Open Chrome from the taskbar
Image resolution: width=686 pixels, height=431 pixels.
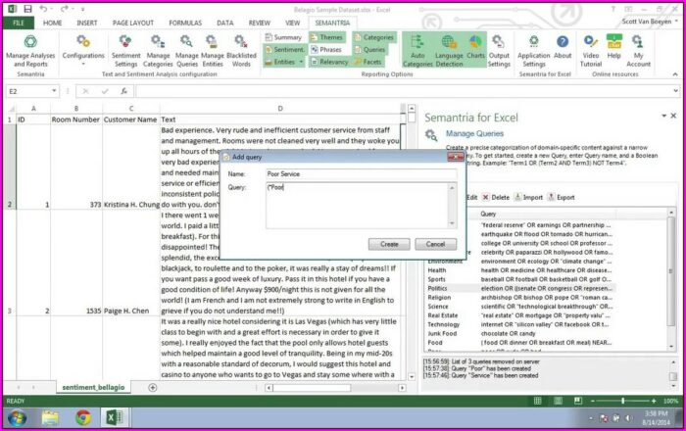coord(82,418)
